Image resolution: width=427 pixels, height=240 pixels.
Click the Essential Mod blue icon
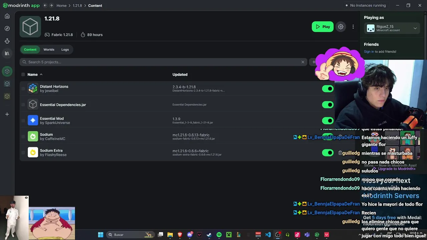[33, 120]
